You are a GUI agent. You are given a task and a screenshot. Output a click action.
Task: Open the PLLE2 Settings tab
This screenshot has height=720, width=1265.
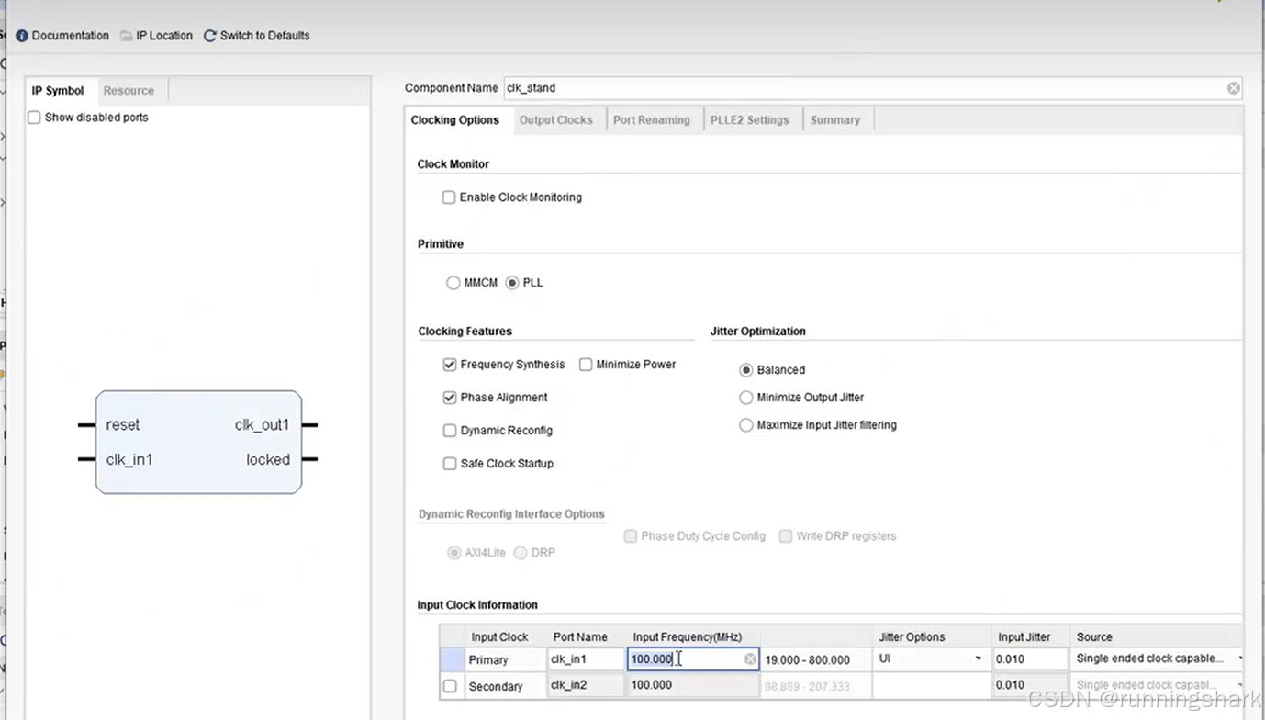pyautogui.click(x=749, y=120)
